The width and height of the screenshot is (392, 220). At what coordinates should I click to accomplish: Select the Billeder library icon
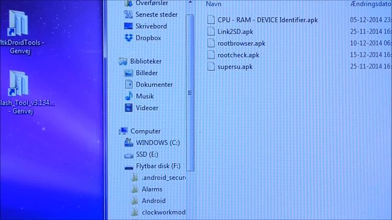tap(129, 73)
